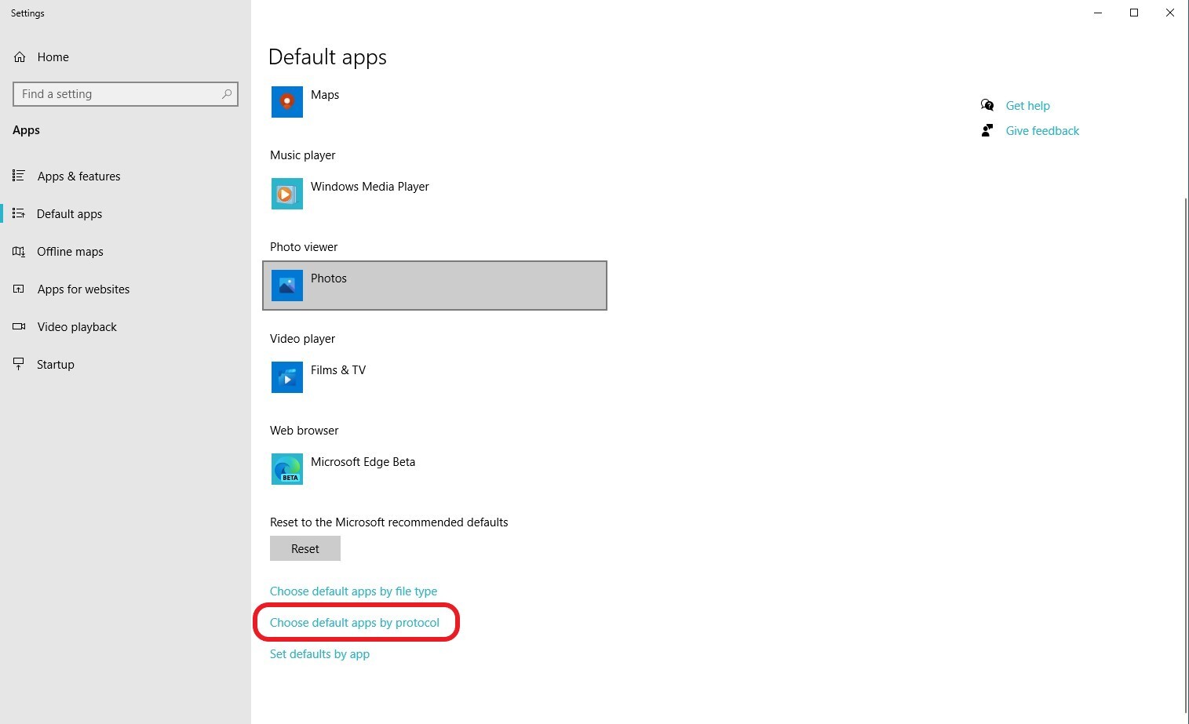Viewport: 1189px width, 724px height.
Task: Change default video player Films & TV
Action: click(x=435, y=377)
